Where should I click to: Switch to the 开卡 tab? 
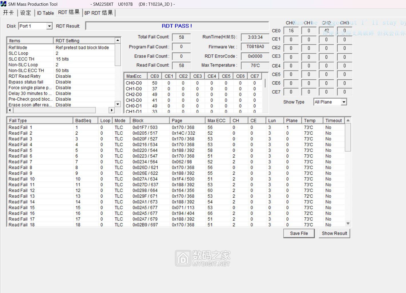[9, 13]
